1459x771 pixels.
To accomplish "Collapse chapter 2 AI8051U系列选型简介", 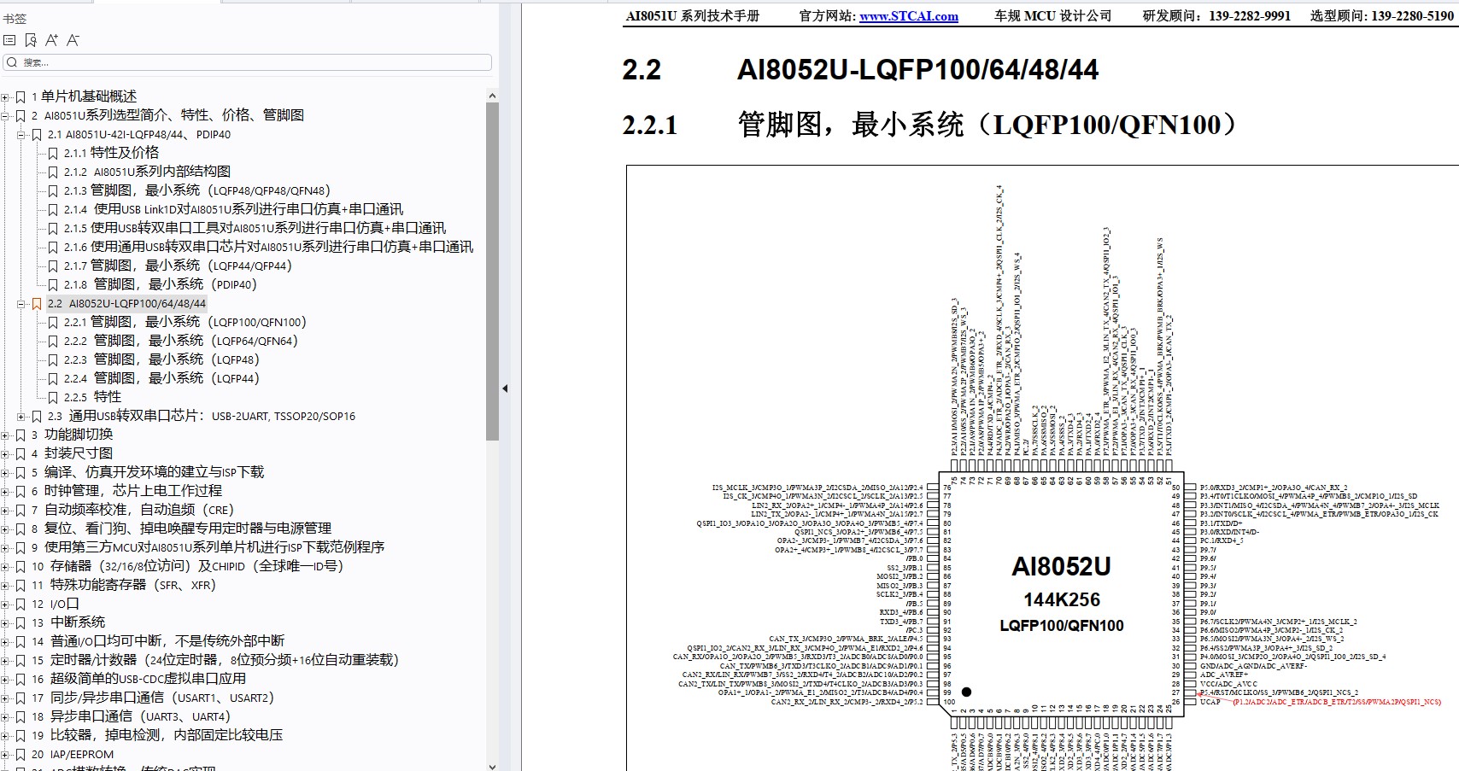I will click(x=5, y=115).
